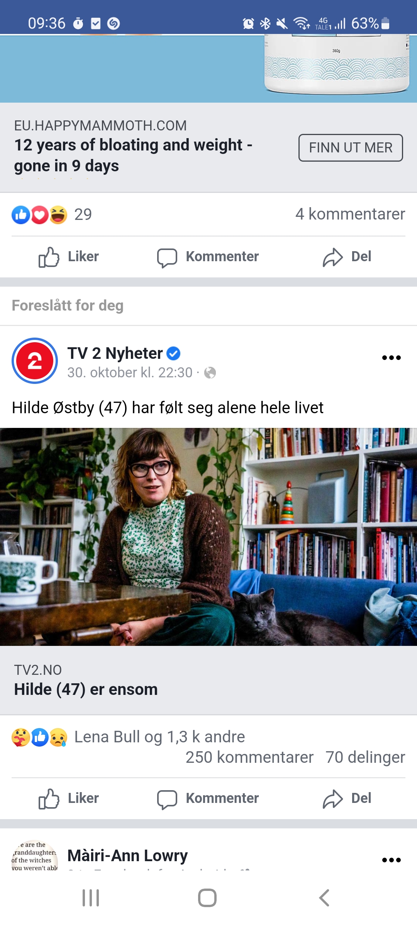View reactions count 29 on ad

click(x=52, y=215)
